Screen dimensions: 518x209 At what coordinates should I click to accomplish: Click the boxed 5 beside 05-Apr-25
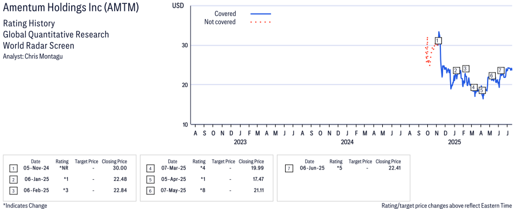150,180
